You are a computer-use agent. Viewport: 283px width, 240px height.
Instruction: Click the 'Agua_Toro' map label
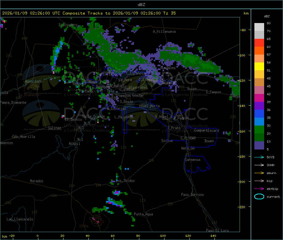point(34,81)
